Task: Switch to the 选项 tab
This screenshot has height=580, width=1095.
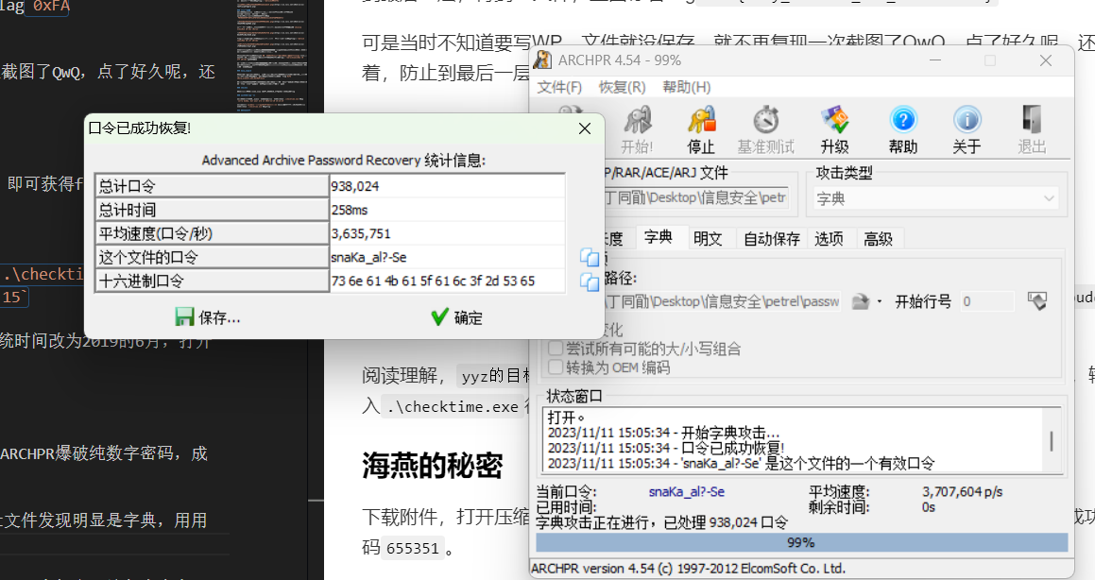Action: 829,239
